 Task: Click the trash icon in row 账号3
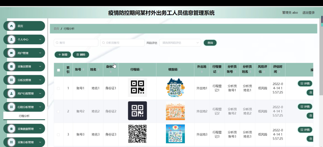pyautogui.click(x=311, y=139)
